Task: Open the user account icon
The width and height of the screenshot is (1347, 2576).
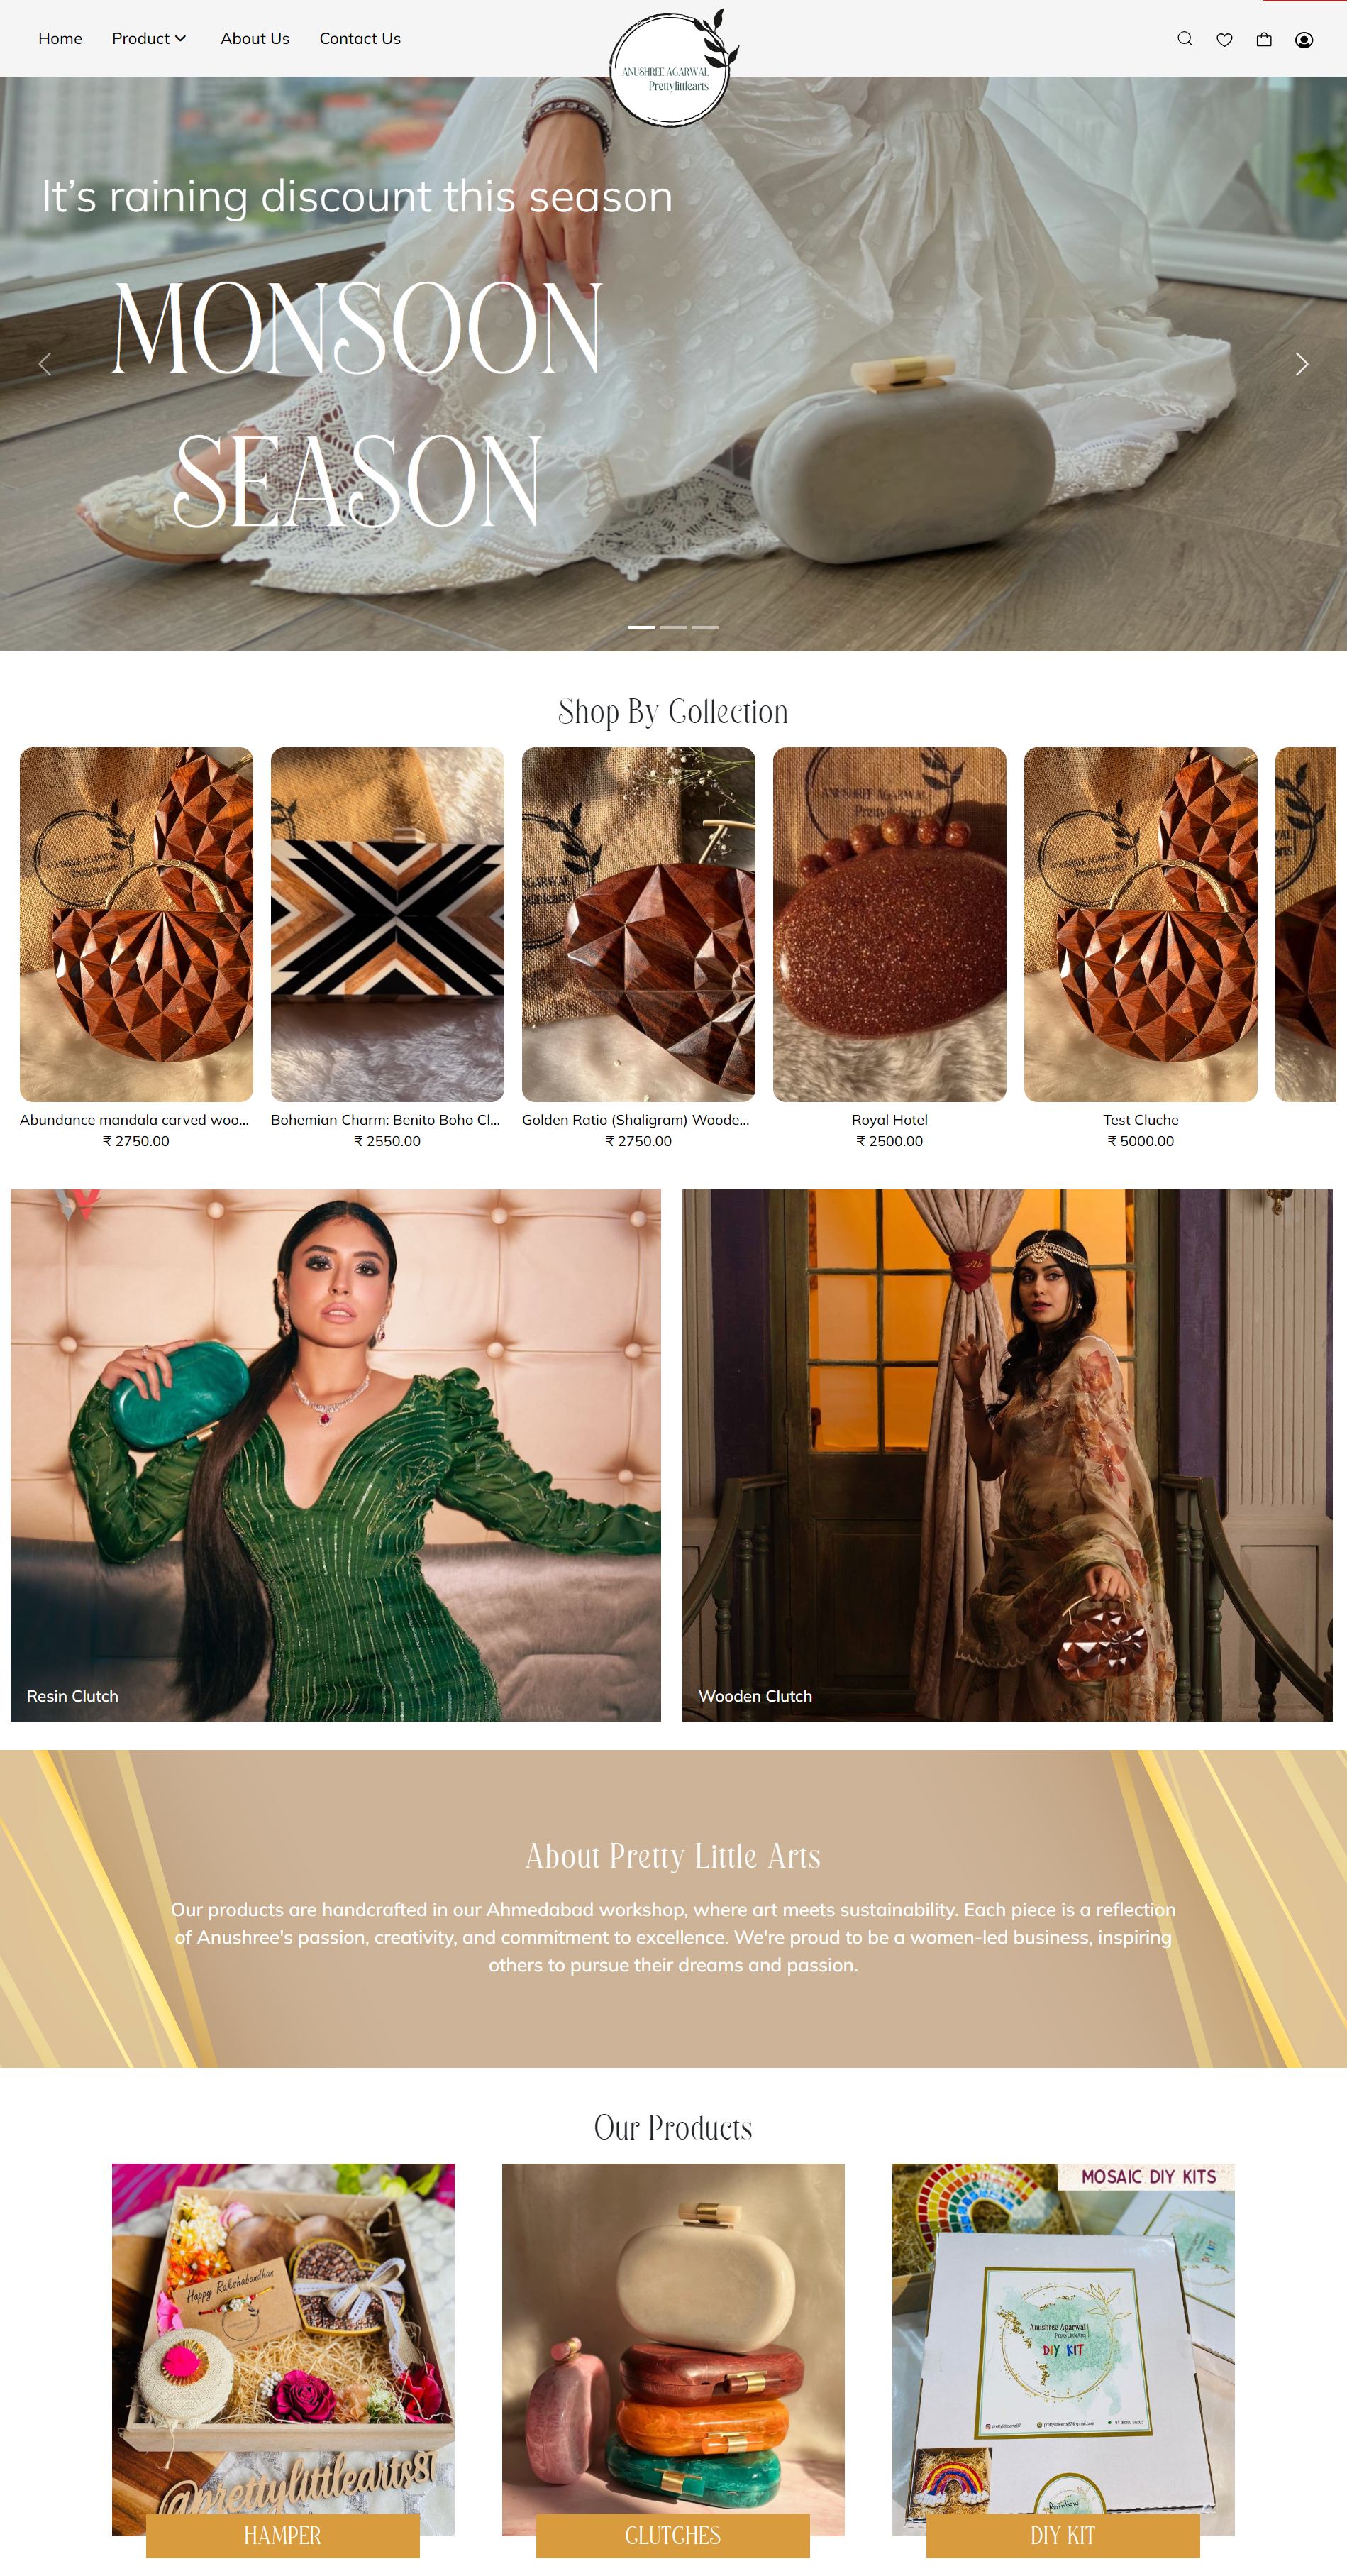Action: coord(1304,39)
